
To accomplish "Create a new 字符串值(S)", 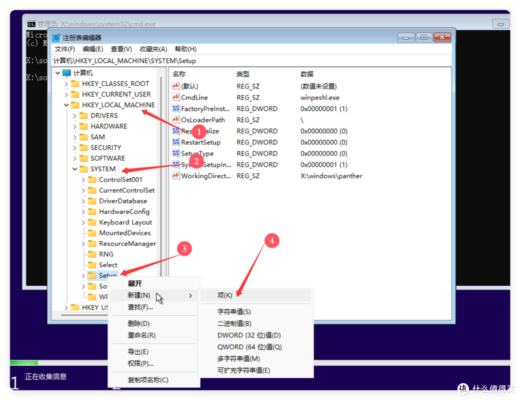I will 255,311.
